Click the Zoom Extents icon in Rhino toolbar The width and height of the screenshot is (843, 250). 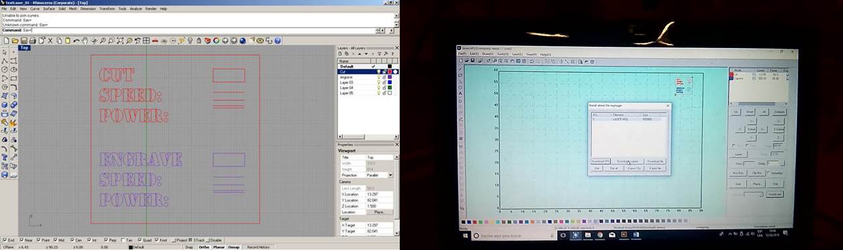coord(120,40)
